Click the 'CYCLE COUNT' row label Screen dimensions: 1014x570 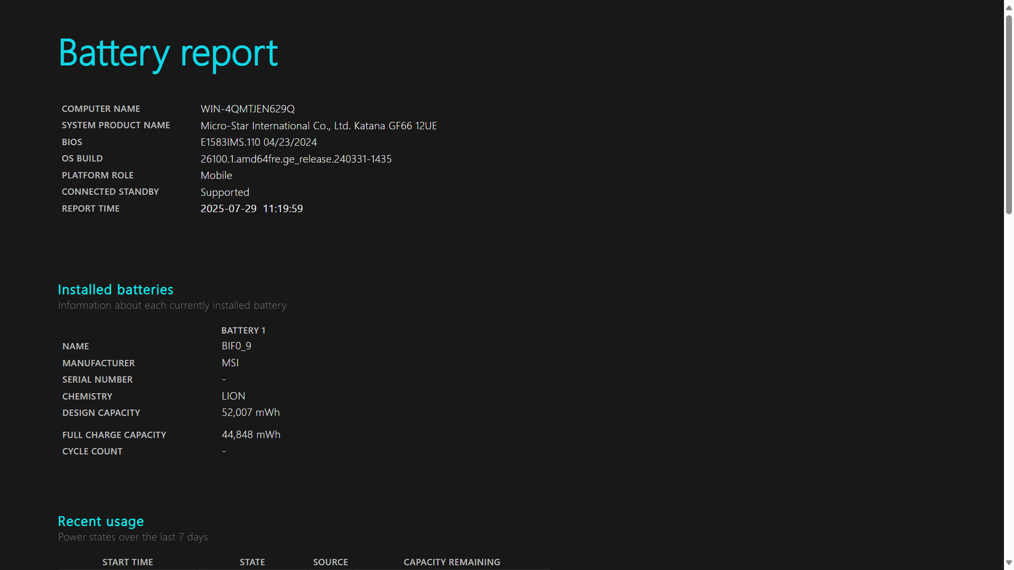(x=93, y=452)
